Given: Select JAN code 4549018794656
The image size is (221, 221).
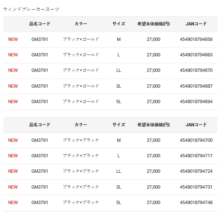Looking at the screenshot, I should tap(196, 39).
